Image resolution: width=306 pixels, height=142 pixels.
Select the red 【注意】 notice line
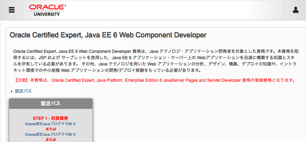(x=155, y=80)
